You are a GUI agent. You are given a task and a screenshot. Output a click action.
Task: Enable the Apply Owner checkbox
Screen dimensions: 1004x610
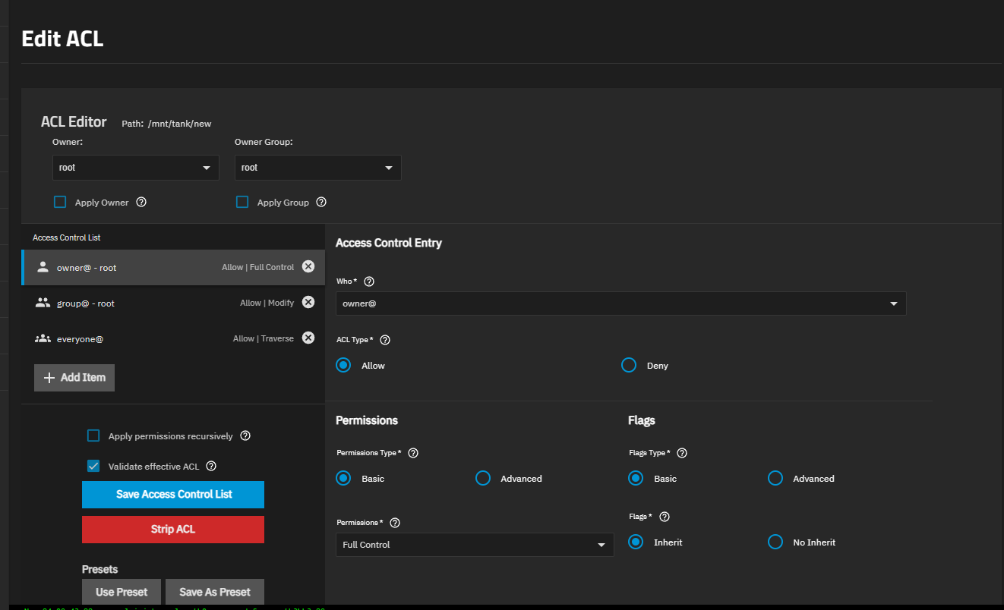tap(60, 202)
